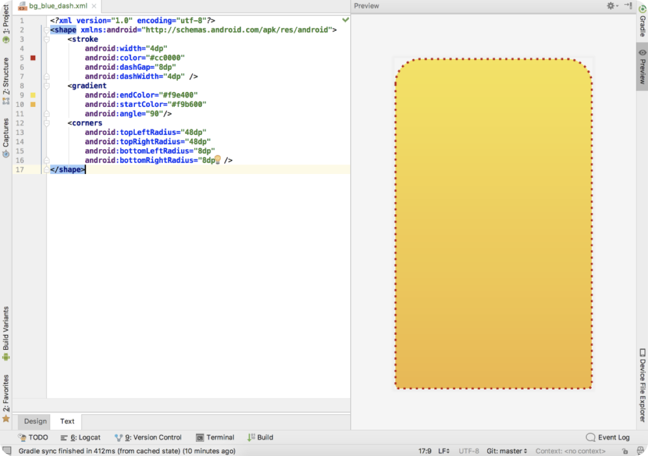Click the dashed yellow shape preview
Viewport: 648px width, 456px height.
click(493, 224)
